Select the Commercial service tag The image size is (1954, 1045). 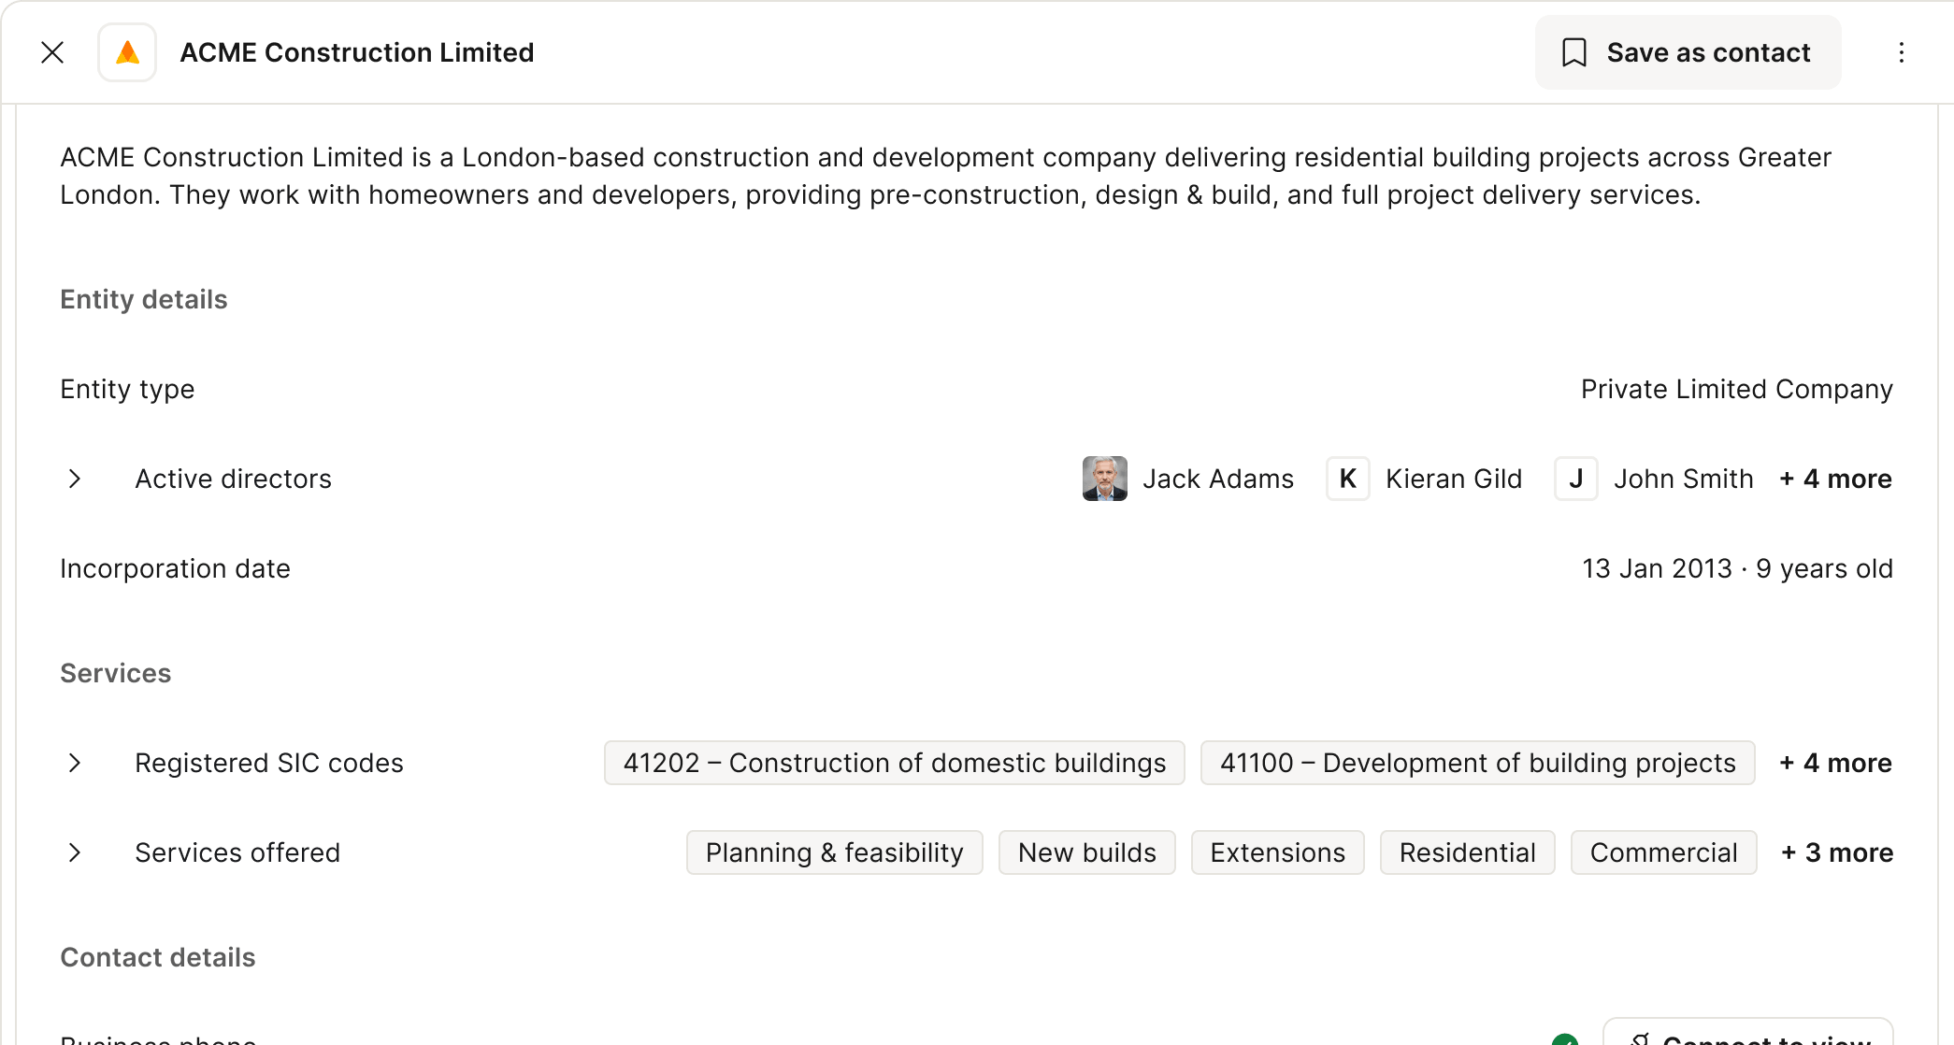[x=1663, y=852]
